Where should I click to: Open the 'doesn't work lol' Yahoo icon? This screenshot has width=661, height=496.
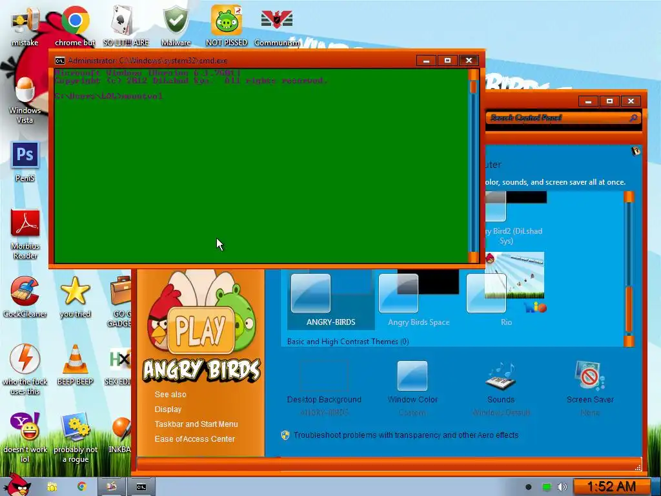pyautogui.click(x=25, y=437)
